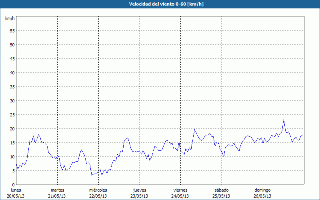
Task: Click the date label 26/05/13
Action: pyautogui.click(x=262, y=196)
